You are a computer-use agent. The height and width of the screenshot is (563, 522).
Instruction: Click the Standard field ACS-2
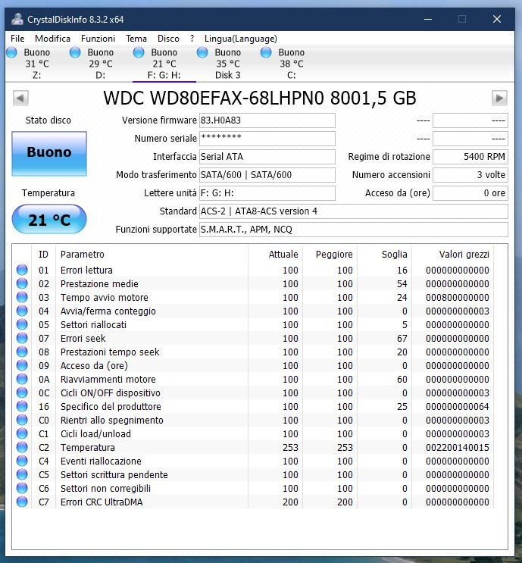pyautogui.click(x=354, y=211)
